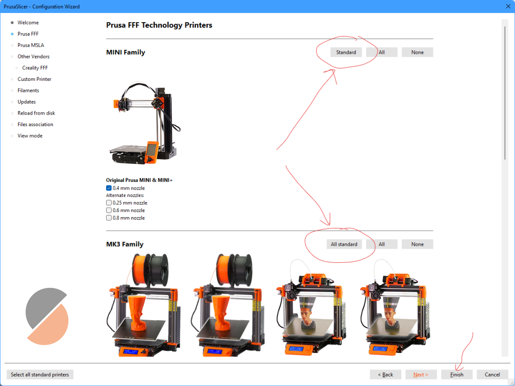Click Select all standard printers button

(x=40, y=374)
